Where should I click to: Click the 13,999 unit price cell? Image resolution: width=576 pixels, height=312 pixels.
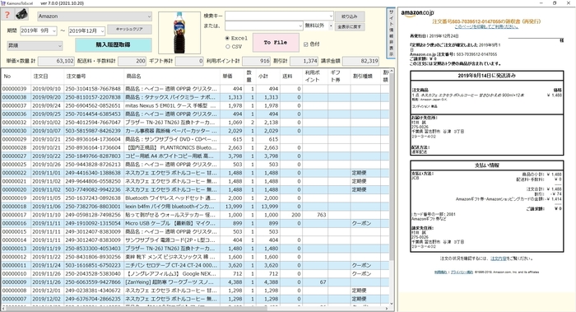233,207
